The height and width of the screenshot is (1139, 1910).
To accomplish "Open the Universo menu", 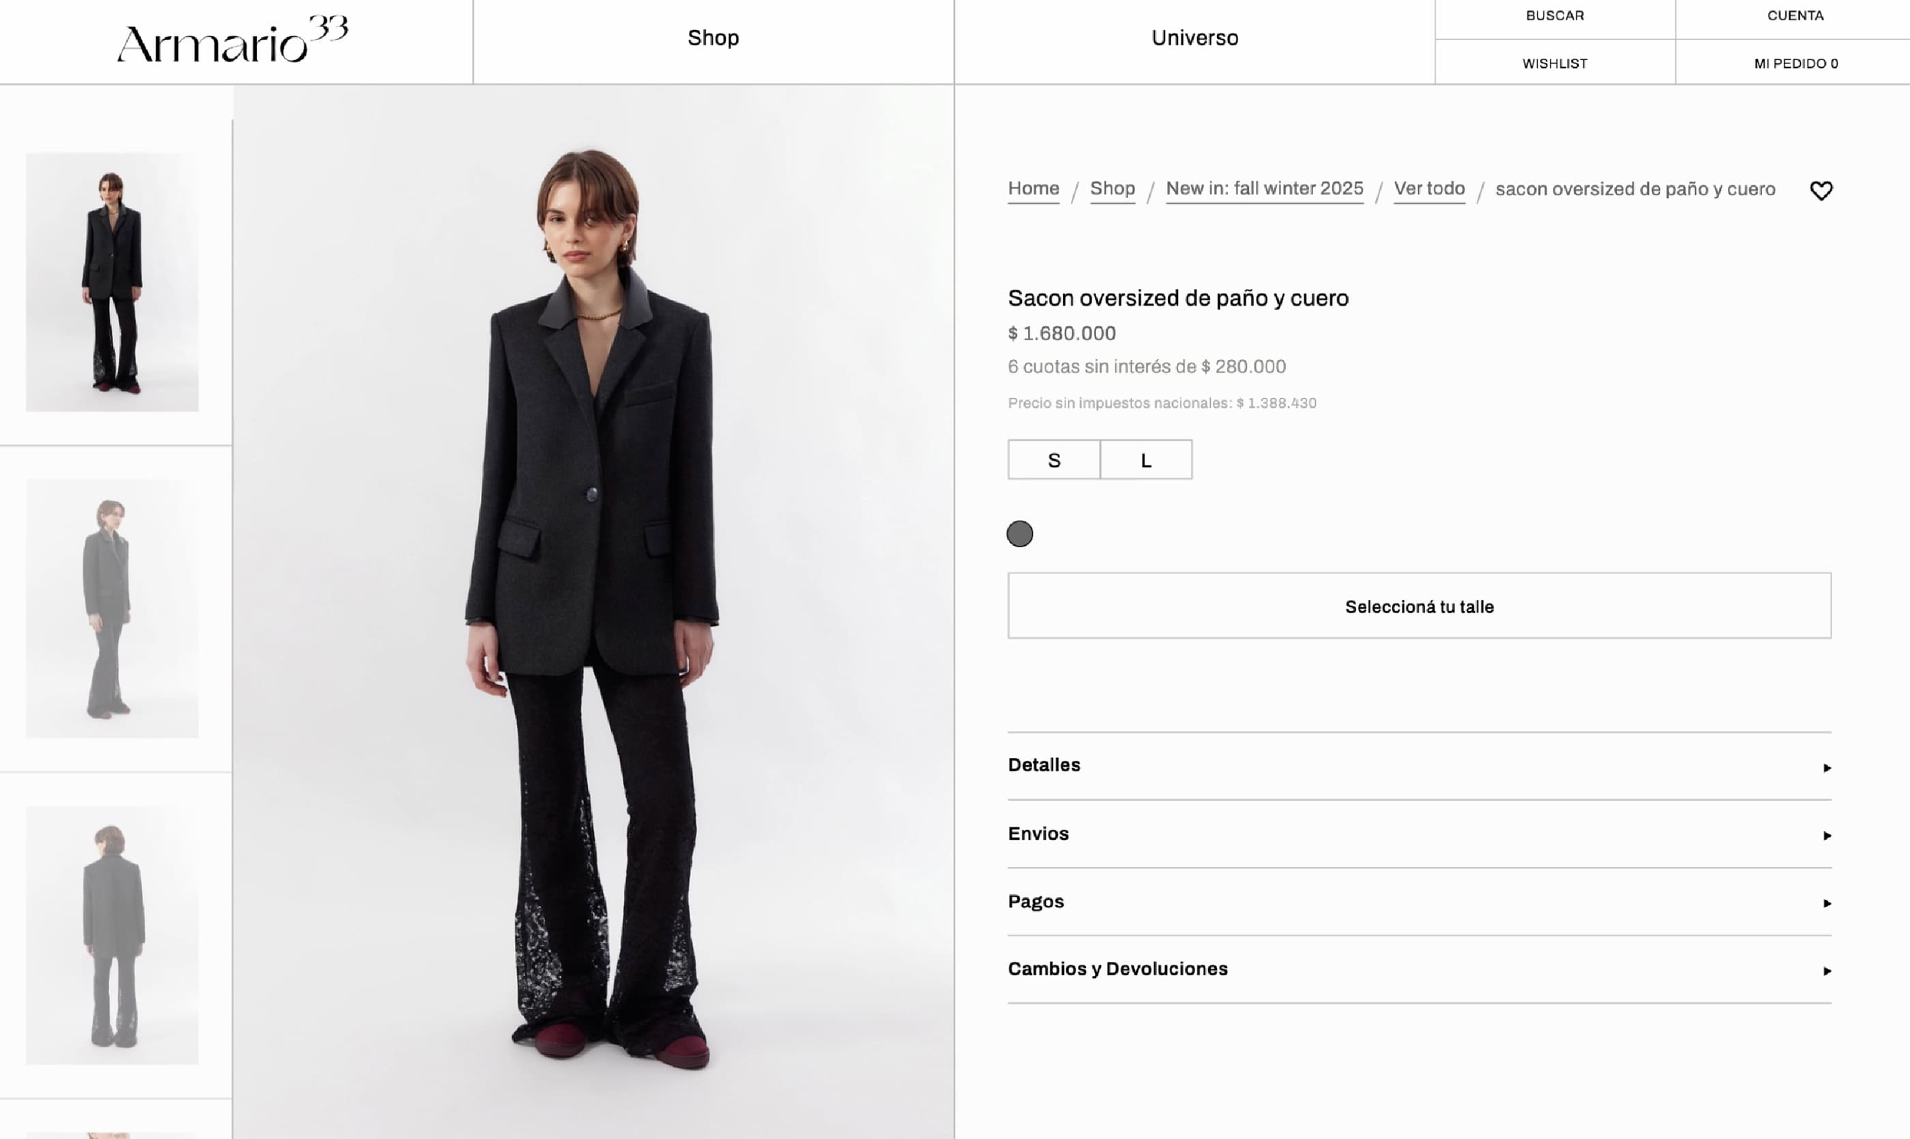I will [x=1194, y=37].
